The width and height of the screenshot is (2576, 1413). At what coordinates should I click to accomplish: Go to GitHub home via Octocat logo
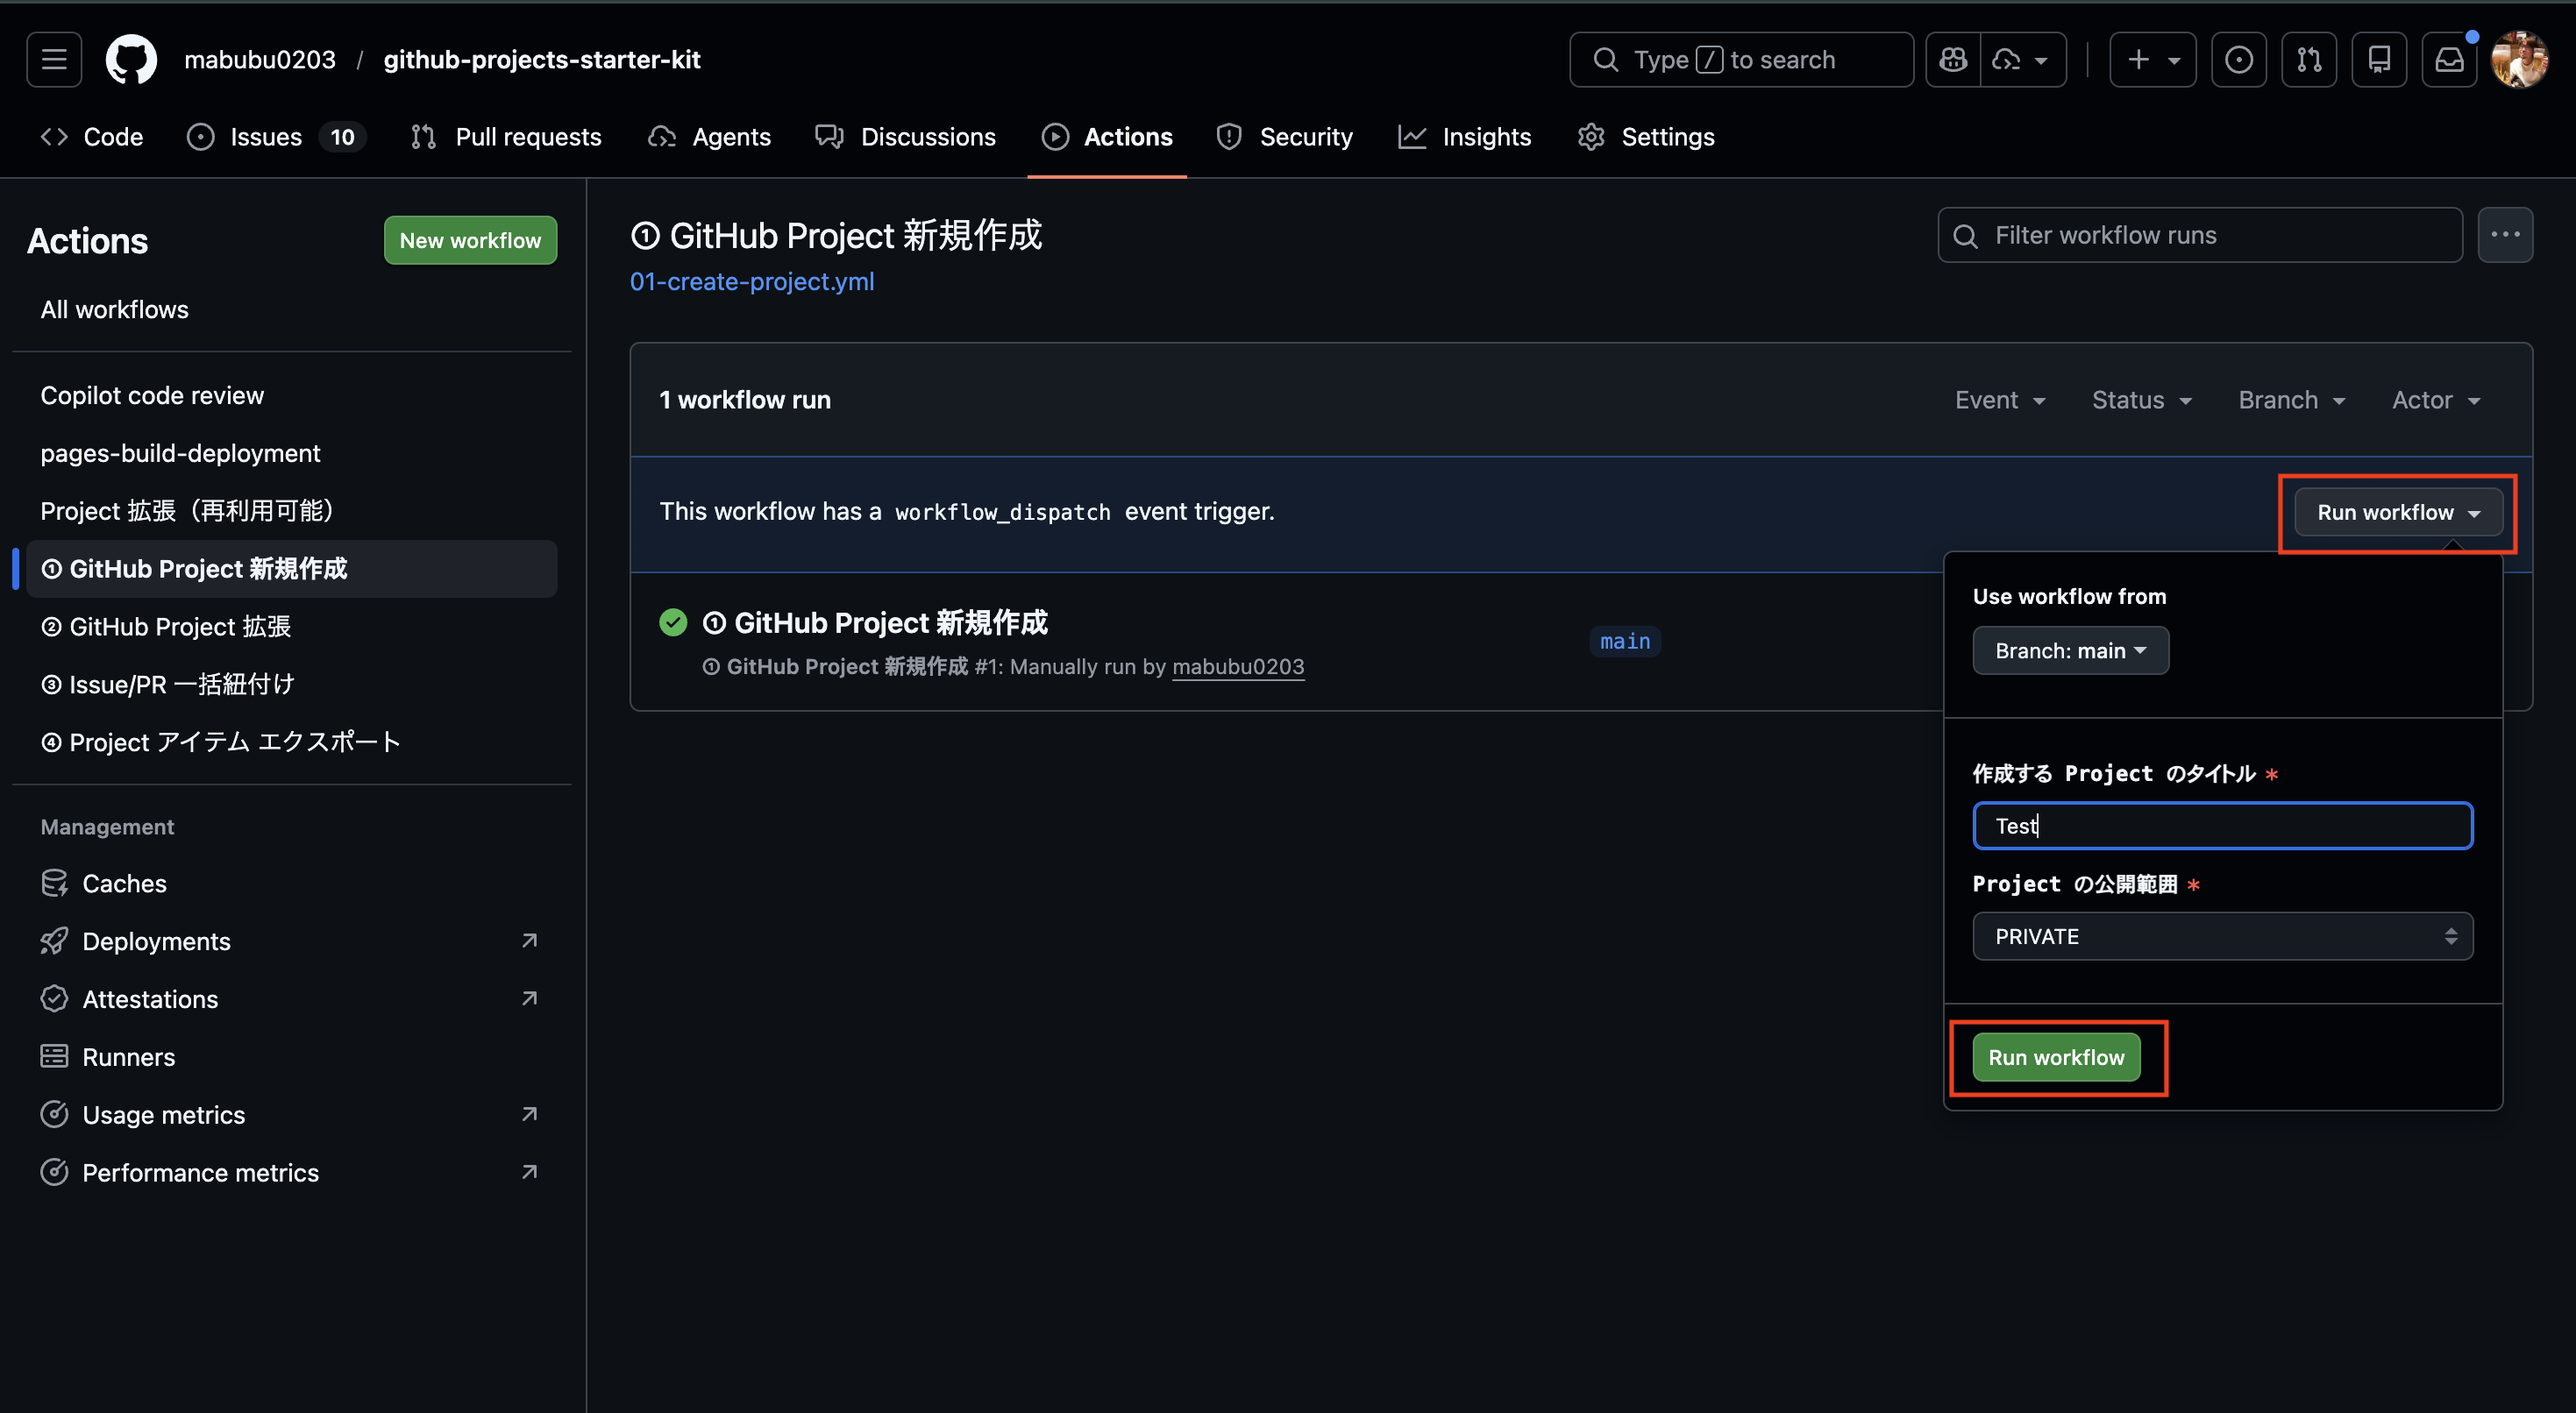[131, 60]
